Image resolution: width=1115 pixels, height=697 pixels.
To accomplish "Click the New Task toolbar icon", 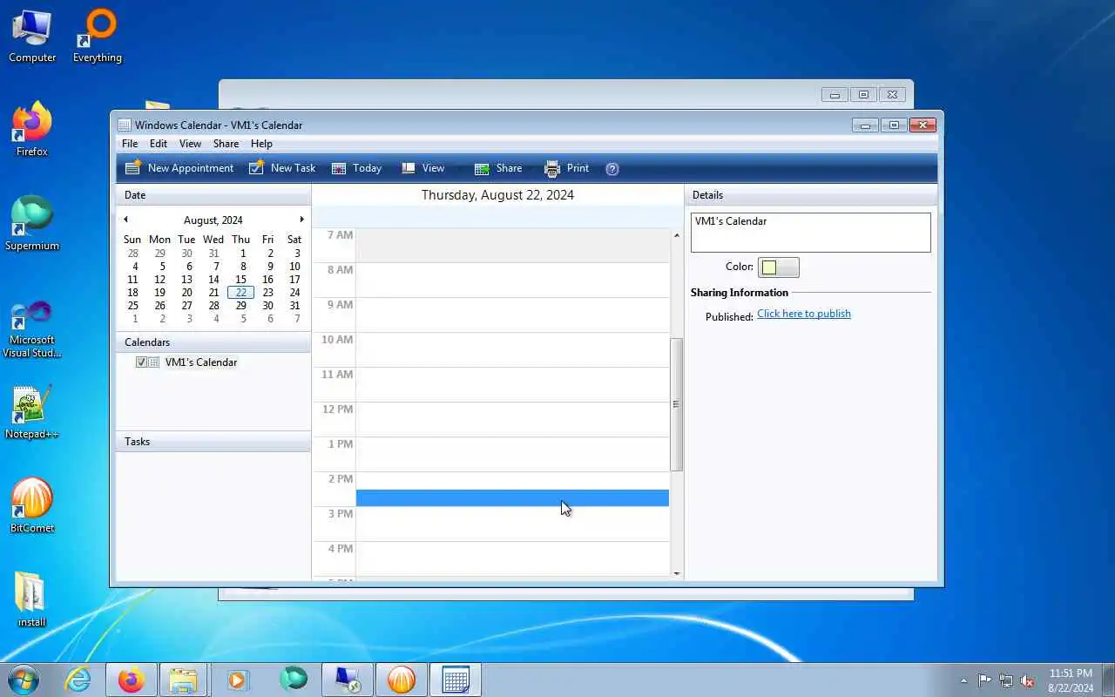I will [x=257, y=168].
